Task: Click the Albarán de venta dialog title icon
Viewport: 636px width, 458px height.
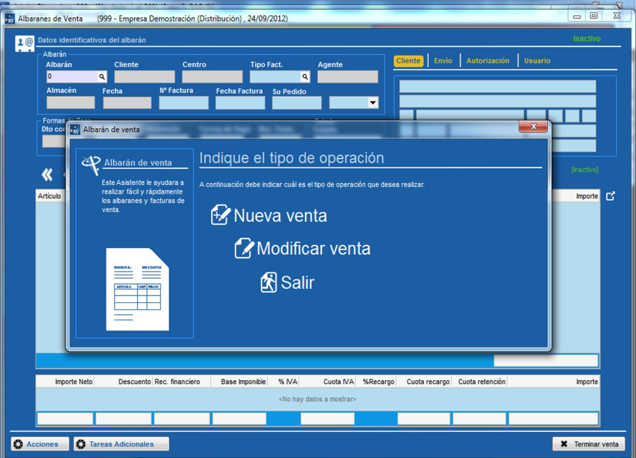Action: (x=75, y=129)
